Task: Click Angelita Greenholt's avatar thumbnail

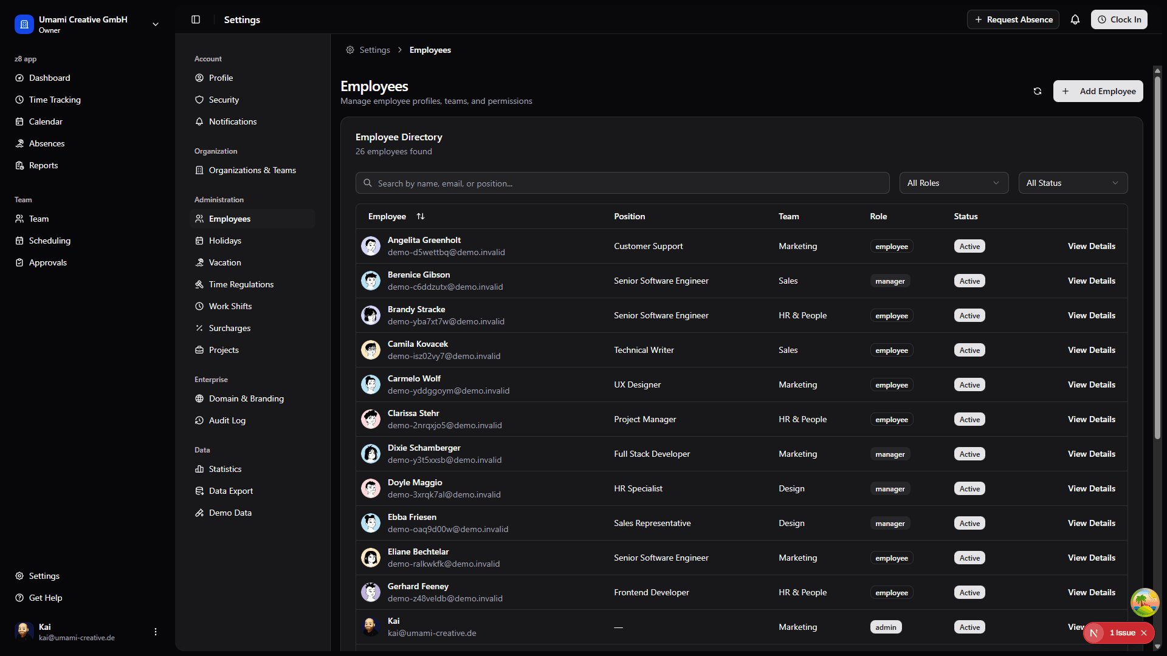Action: (x=371, y=246)
